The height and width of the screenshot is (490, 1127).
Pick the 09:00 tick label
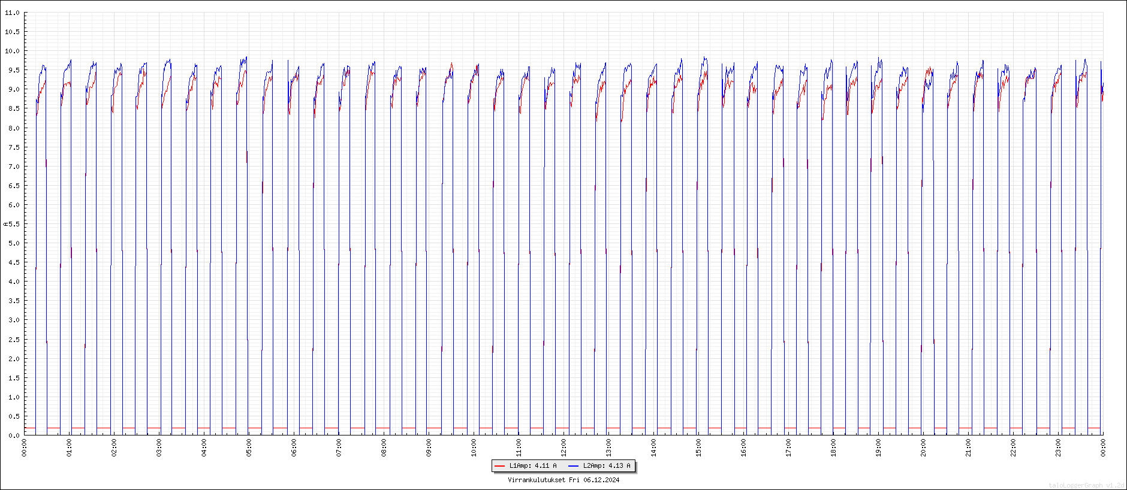pos(429,447)
